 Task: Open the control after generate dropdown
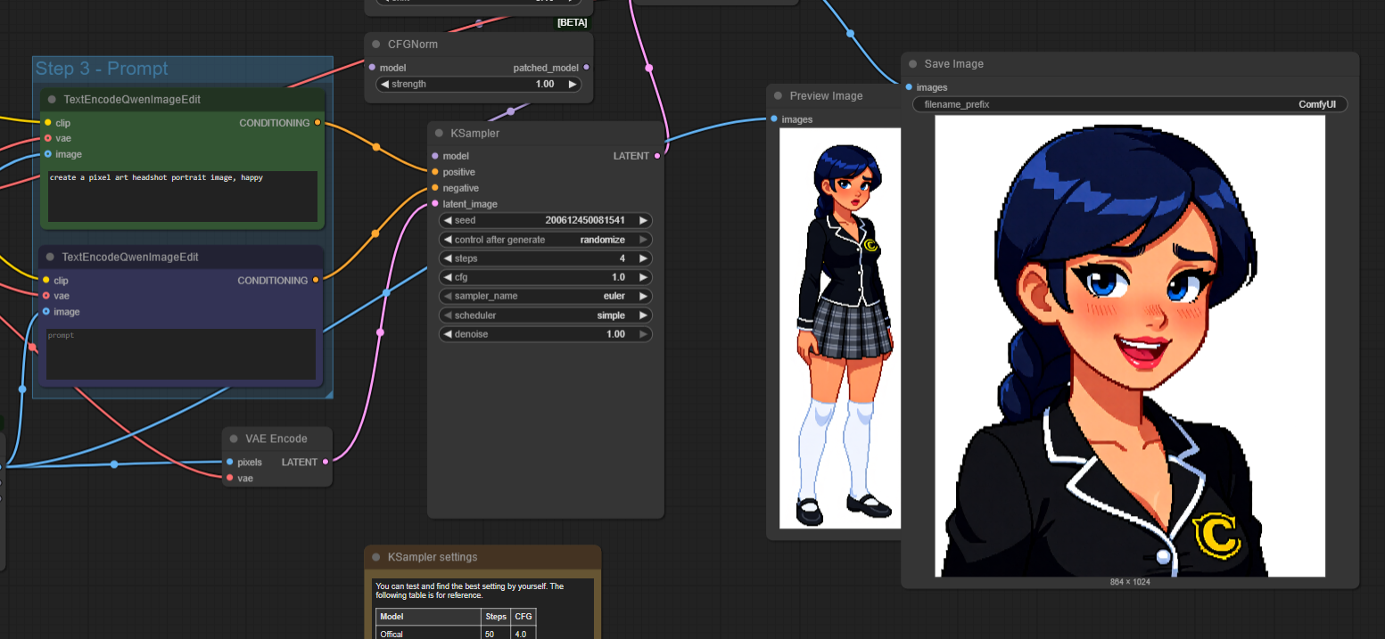pyautogui.click(x=546, y=240)
